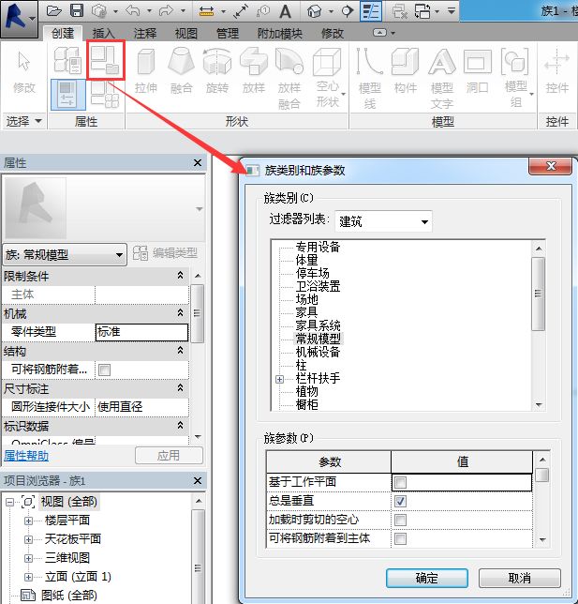Click the Open file icon in the quick access toolbar

pos(54,10)
